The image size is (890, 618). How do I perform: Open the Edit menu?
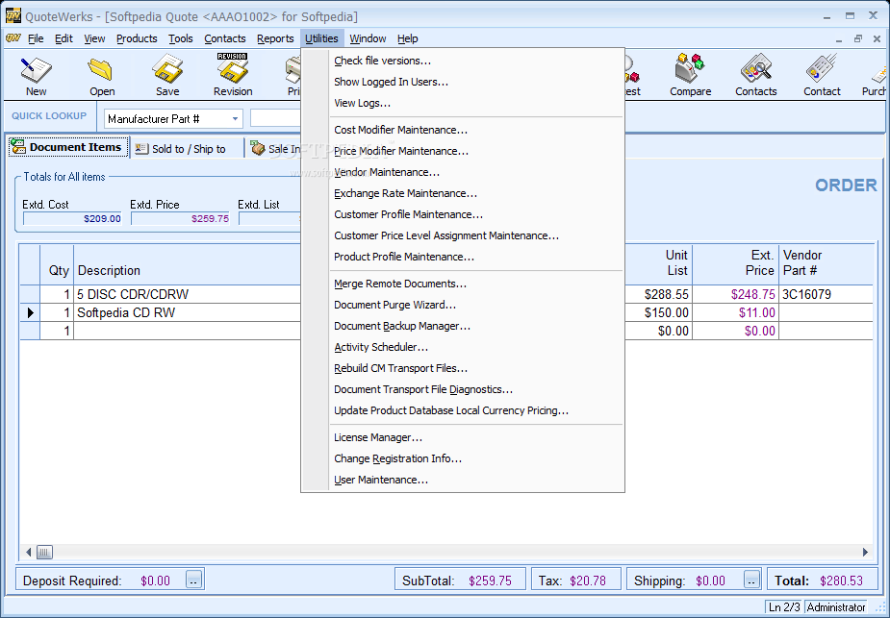(64, 38)
